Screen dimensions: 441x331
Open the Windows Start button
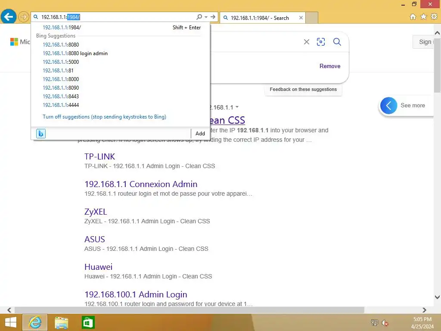click(x=11, y=322)
